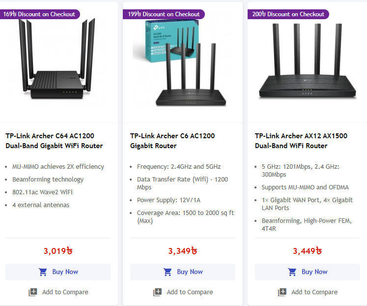The image size is (367, 306).
Task: Click compare icon under Archer C64 router
Action: 33,292
